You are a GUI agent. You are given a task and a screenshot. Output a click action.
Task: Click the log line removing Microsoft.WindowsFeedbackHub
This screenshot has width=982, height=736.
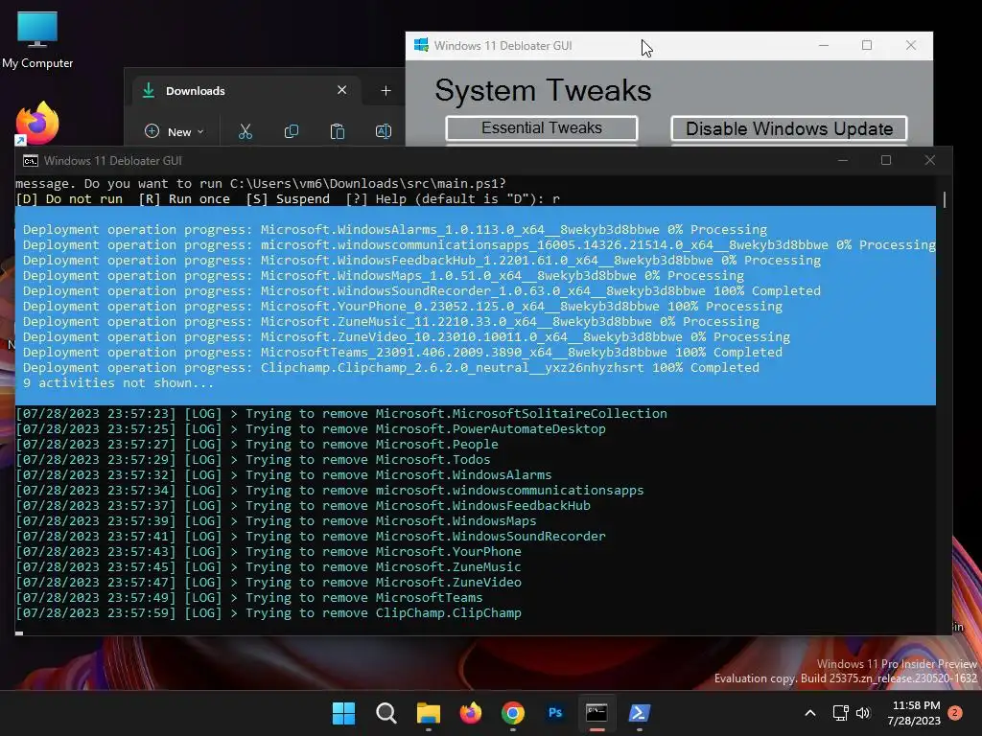point(303,506)
